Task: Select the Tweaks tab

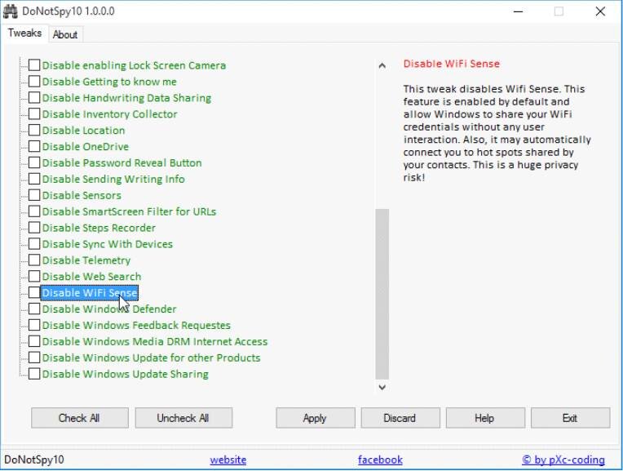Action: click(24, 33)
